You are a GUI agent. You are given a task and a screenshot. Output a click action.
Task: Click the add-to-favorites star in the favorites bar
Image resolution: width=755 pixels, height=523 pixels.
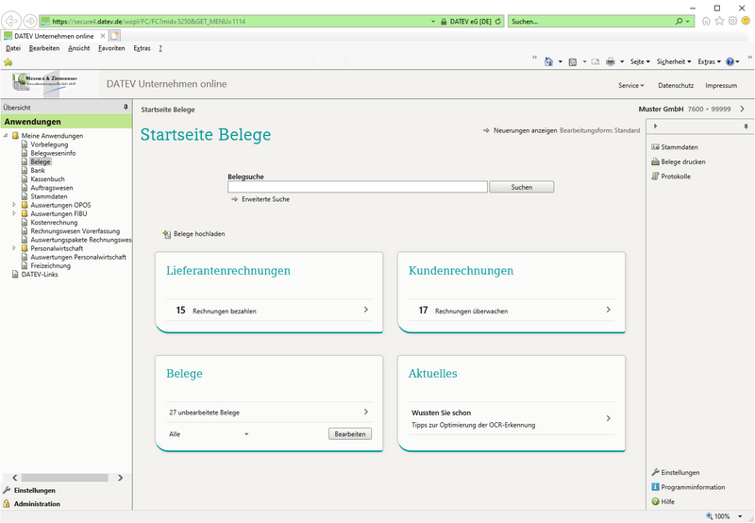tap(8, 61)
